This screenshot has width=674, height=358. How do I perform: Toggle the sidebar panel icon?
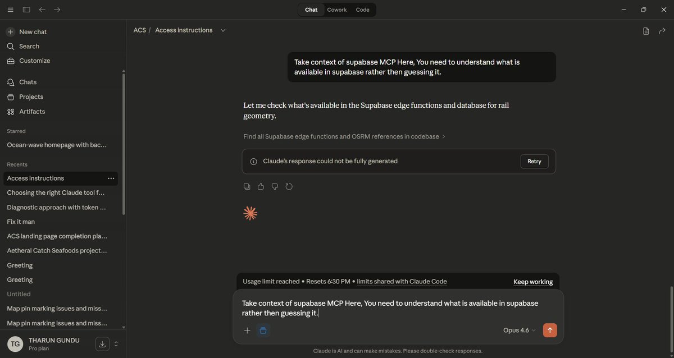(x=26, y=10)
